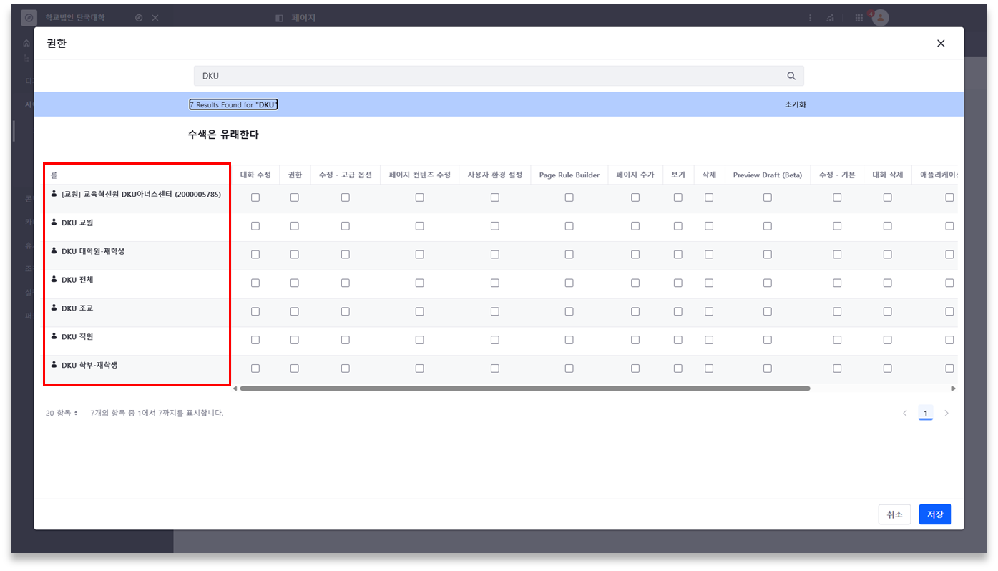Enable 삭제 checkbox for DKU 학부-재학생
Screen dimensions: 998x571
pyautogui.click(x=709, y=369)
